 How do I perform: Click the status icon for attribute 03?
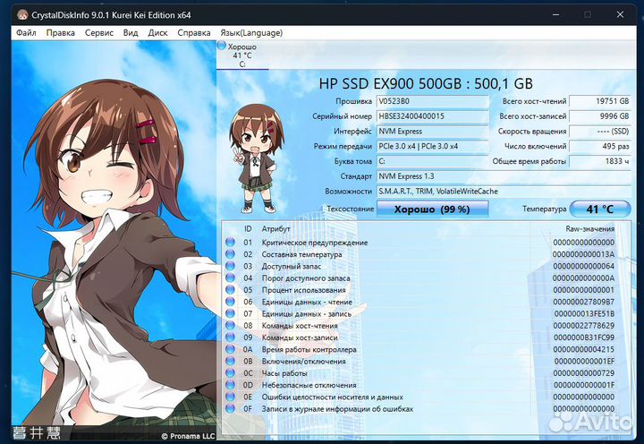pyautogui.click(x=230, y=266)
